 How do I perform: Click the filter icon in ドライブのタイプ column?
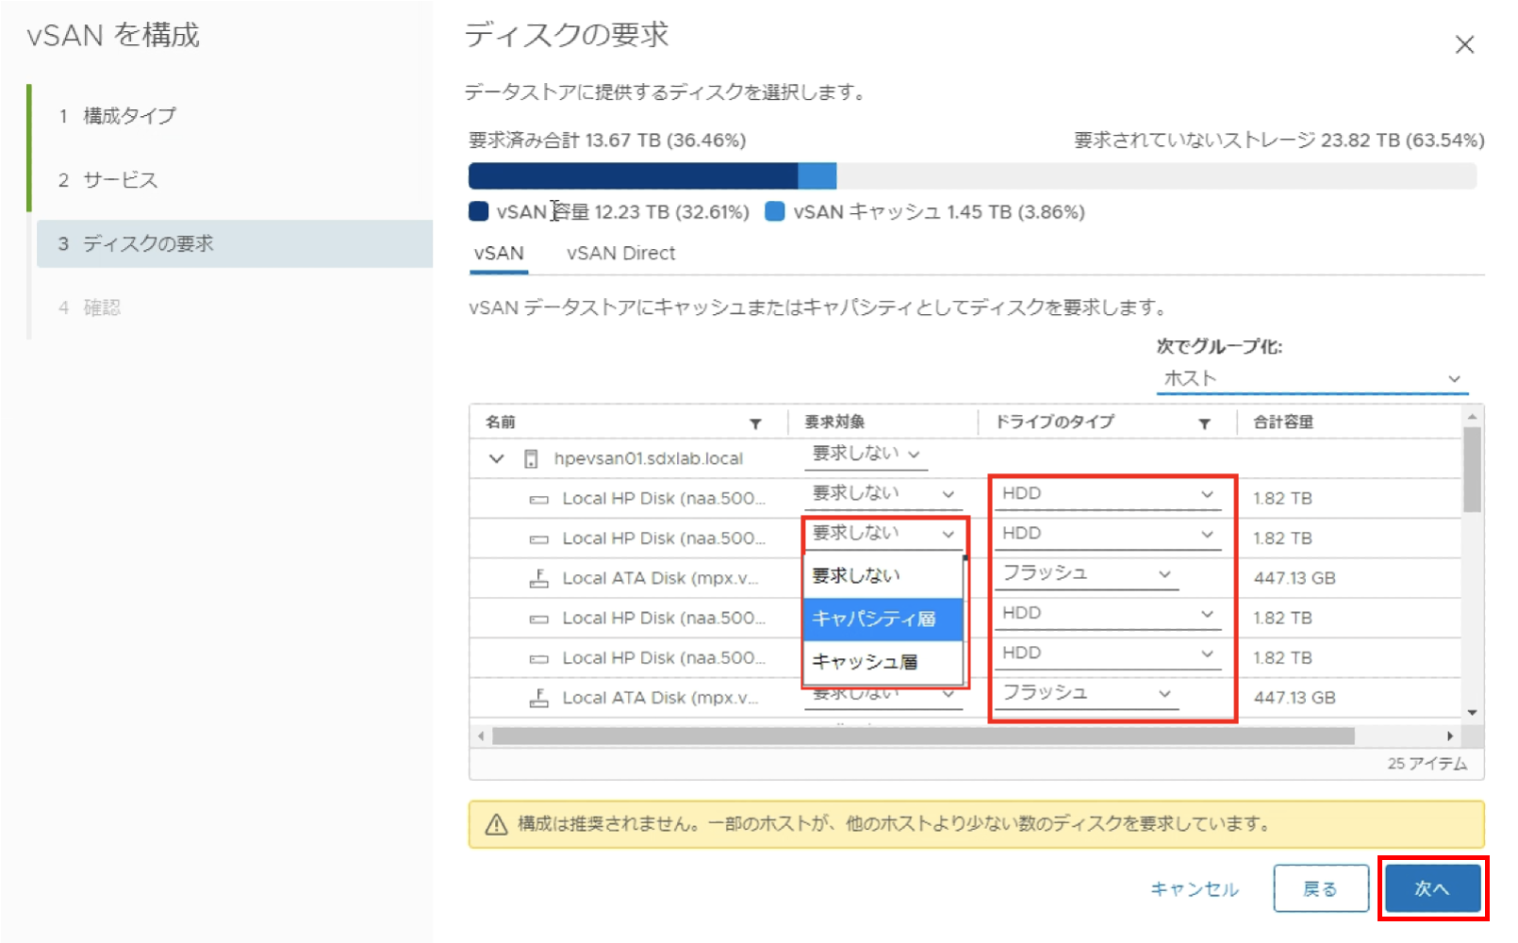[x=1204, y=424]
